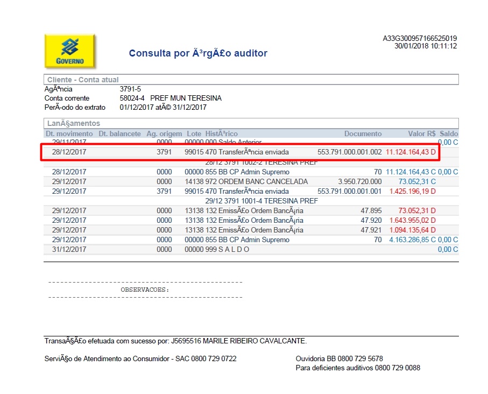Select the SAC phone 0800 729 0722

pos(214,359)
